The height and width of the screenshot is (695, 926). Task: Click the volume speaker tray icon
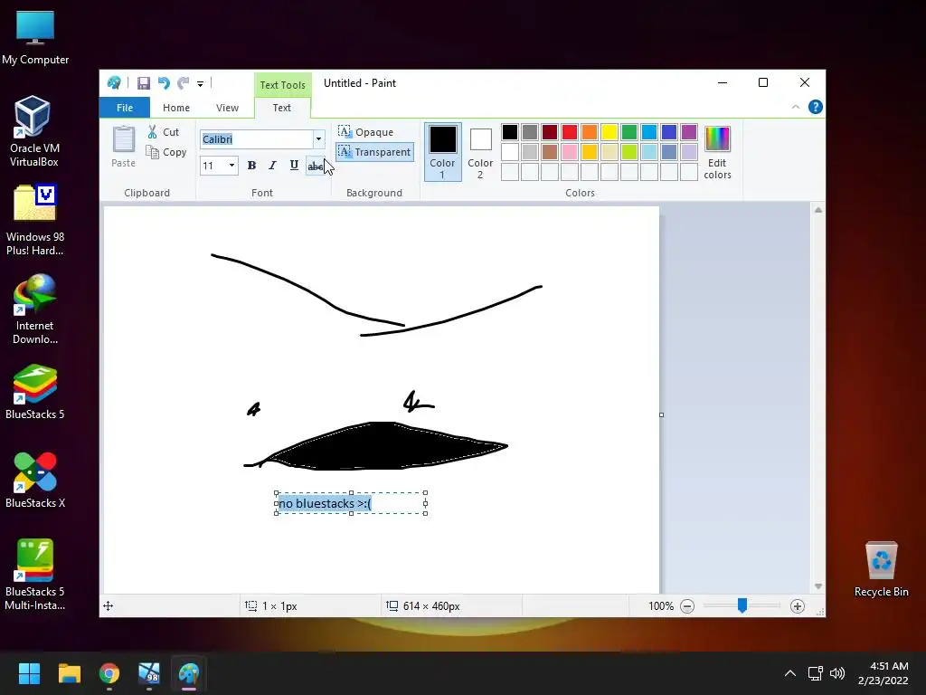[x=836, y=673]
